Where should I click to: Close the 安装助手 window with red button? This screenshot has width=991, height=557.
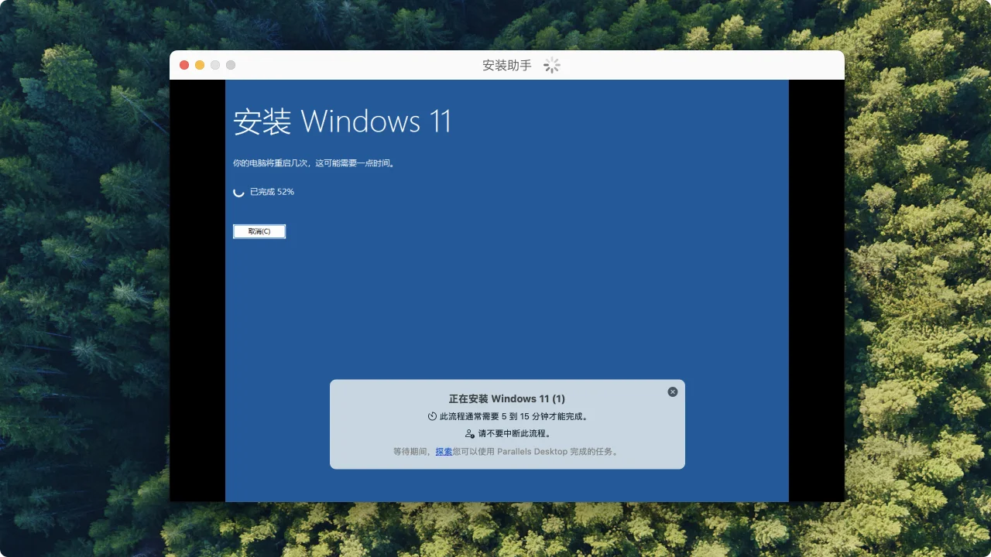(x=184, y=65)
